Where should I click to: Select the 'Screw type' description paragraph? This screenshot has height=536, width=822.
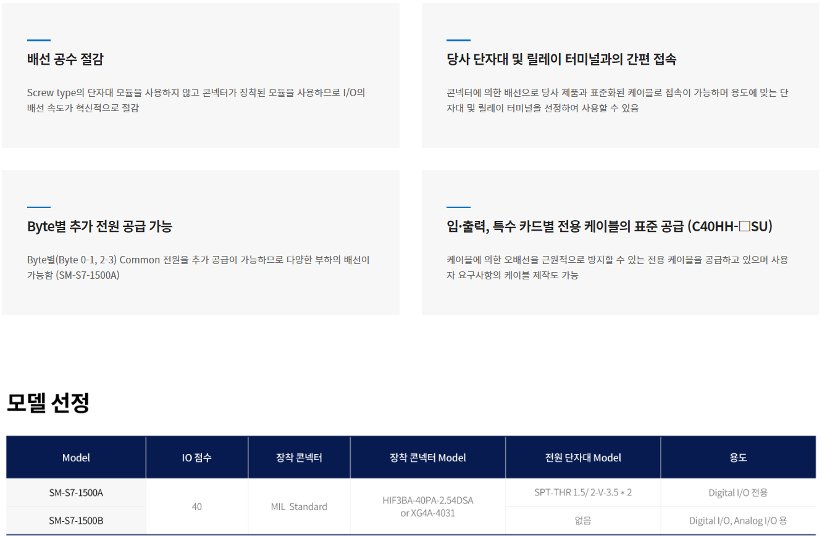tap(196, 100)
